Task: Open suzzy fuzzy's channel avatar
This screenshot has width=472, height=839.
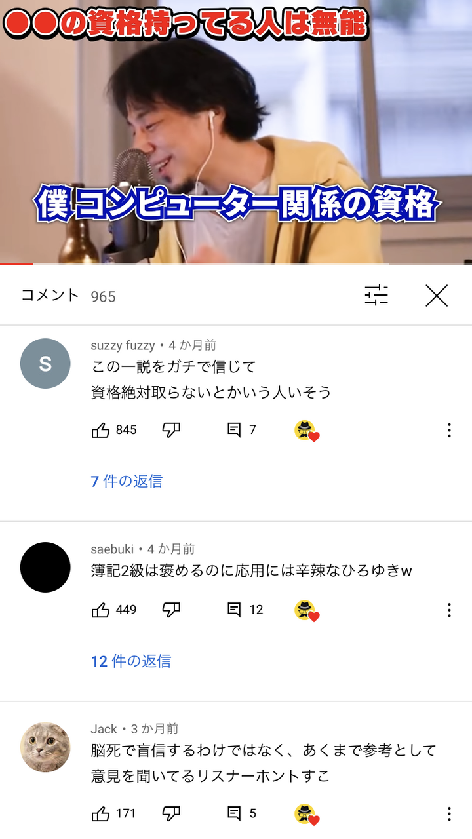Action: tap(45, 364)
